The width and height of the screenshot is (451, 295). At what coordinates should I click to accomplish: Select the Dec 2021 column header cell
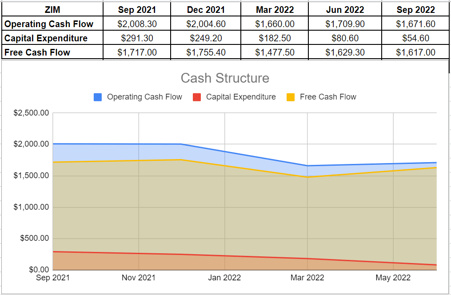(206, 9)
